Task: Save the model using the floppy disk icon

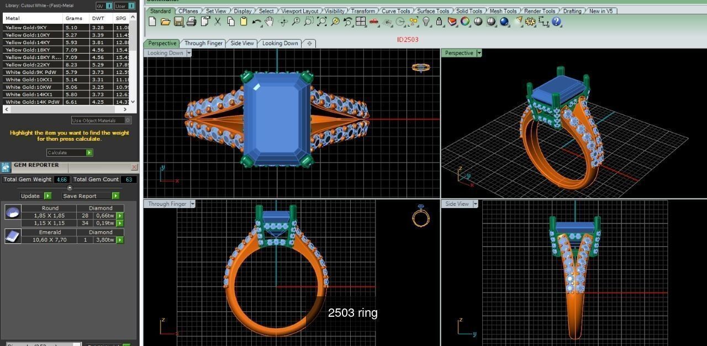Action: click(178, 22)
